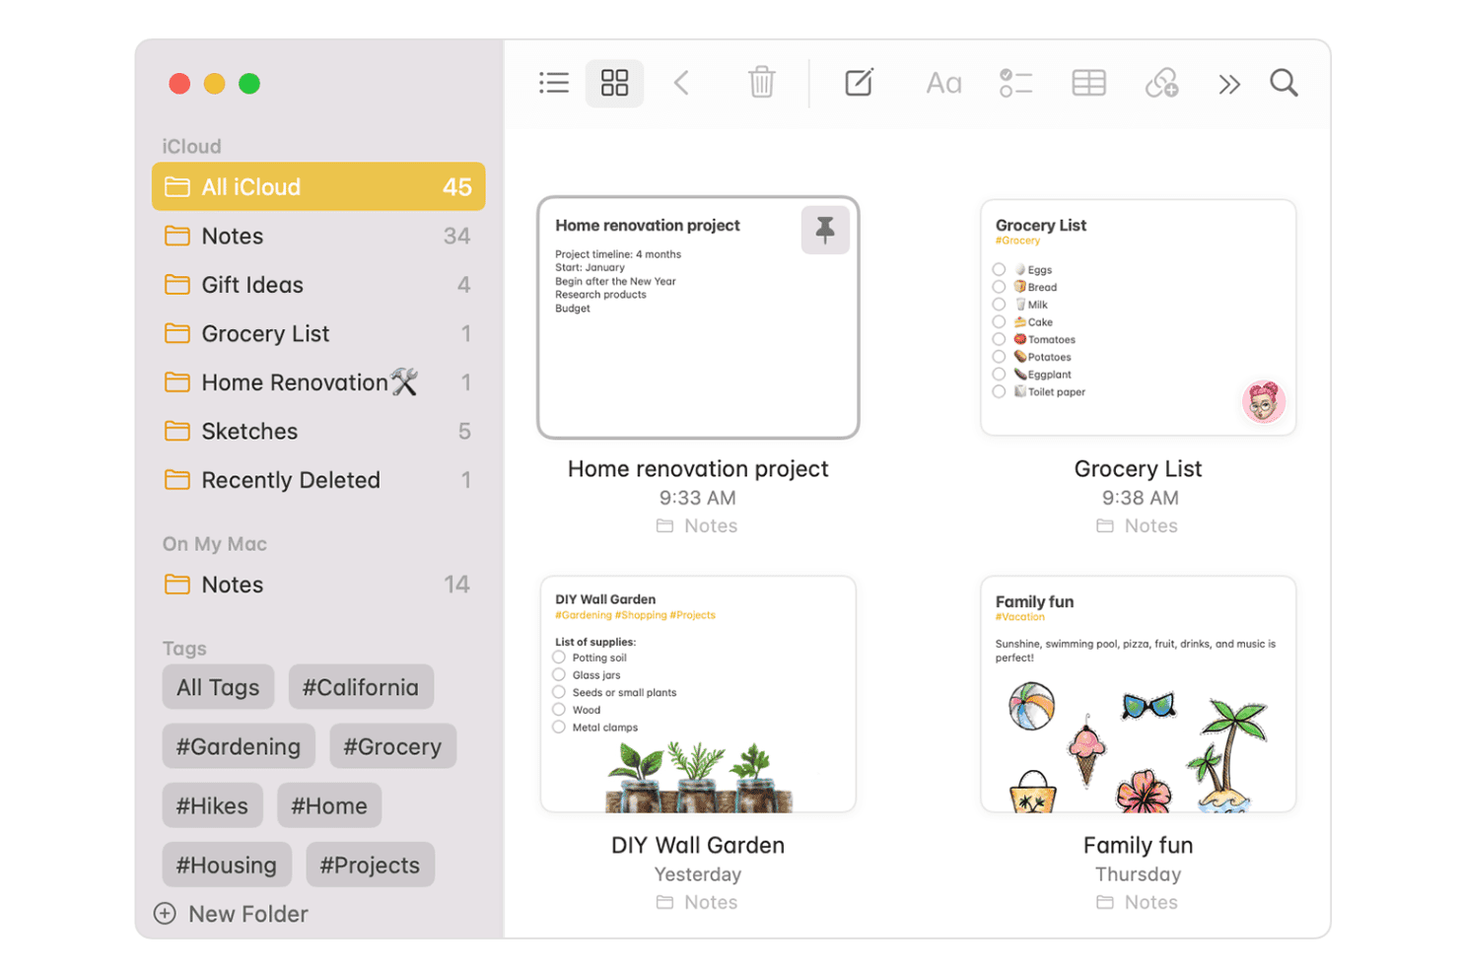Check the Tomatoes item
The height and width of the screenshot is (973, 1459).
pyautogui.click(x=999, y=339)
